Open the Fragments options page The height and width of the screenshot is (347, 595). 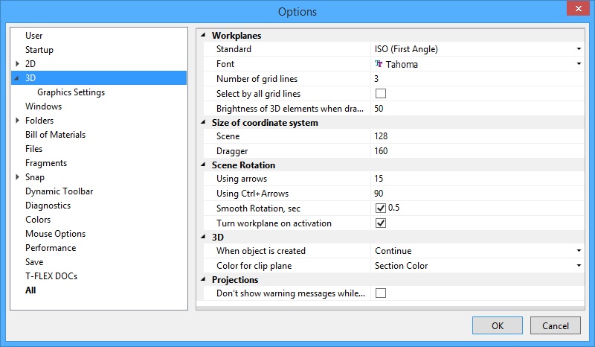46,163
